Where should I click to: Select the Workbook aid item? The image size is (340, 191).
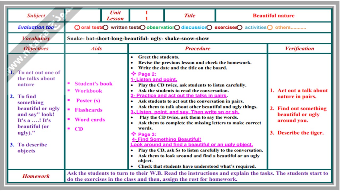click(x=88, y=91)
